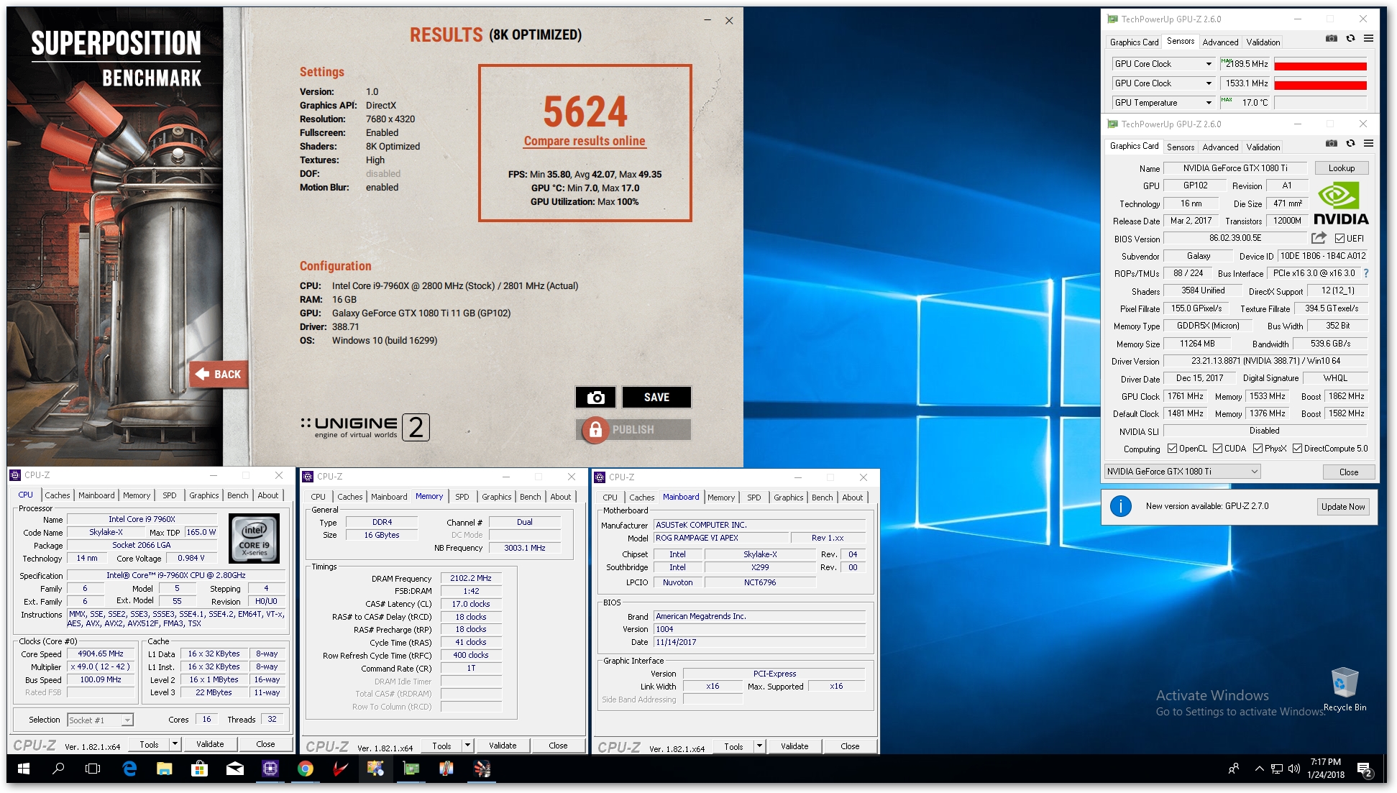The image size is (1397, 793).
Task: Click the Intel Core i9 badge in CPU-Z
Action: click(x=254, y=538)
